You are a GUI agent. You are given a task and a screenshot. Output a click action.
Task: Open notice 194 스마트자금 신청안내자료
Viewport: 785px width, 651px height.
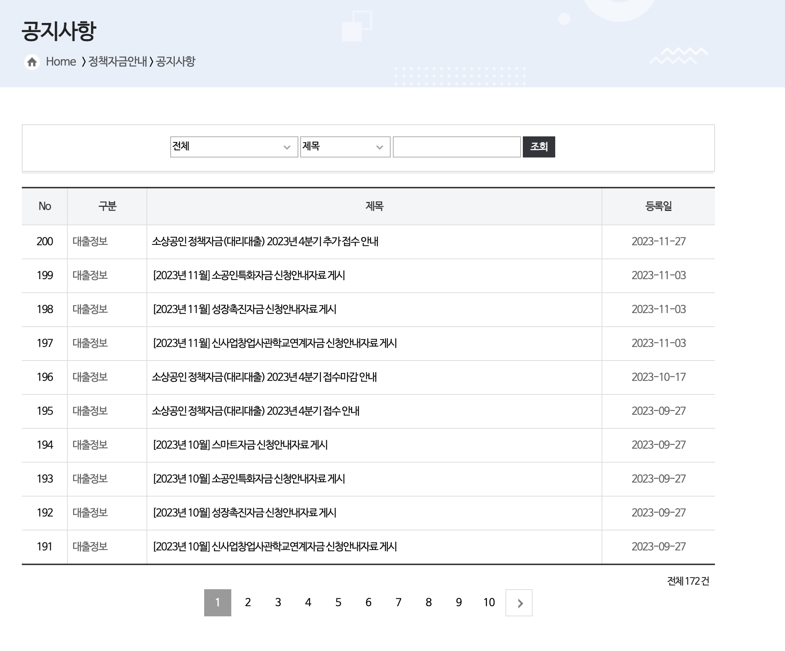(x=240, y=445)
